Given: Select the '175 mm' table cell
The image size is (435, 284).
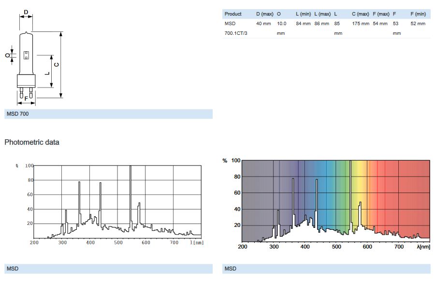Looking at the screenshot, I should (361, 24).
